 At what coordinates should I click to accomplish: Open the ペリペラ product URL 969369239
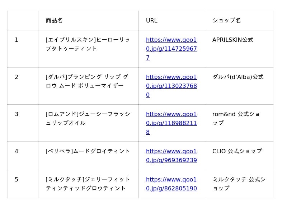pos(171,156)
